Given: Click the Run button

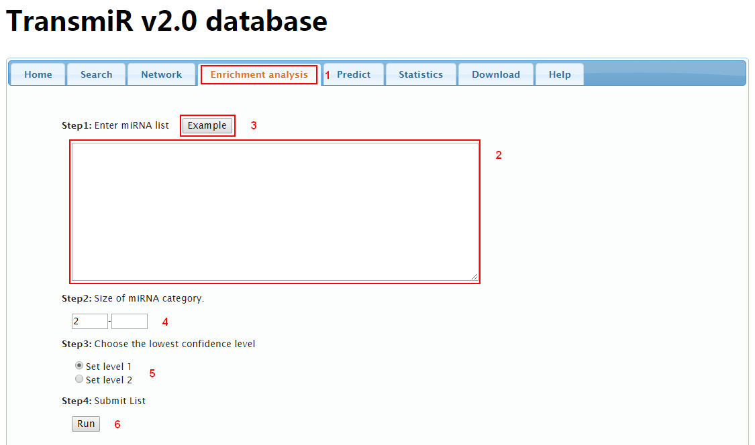Looking at the screenshot, I should (x=86, y=424).
